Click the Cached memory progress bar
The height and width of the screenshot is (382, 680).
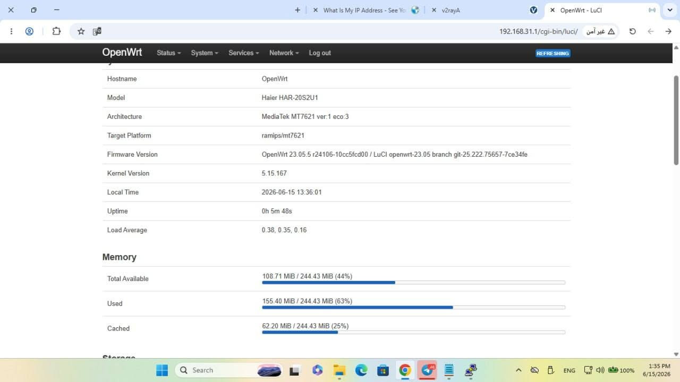(x=413, y=333)
